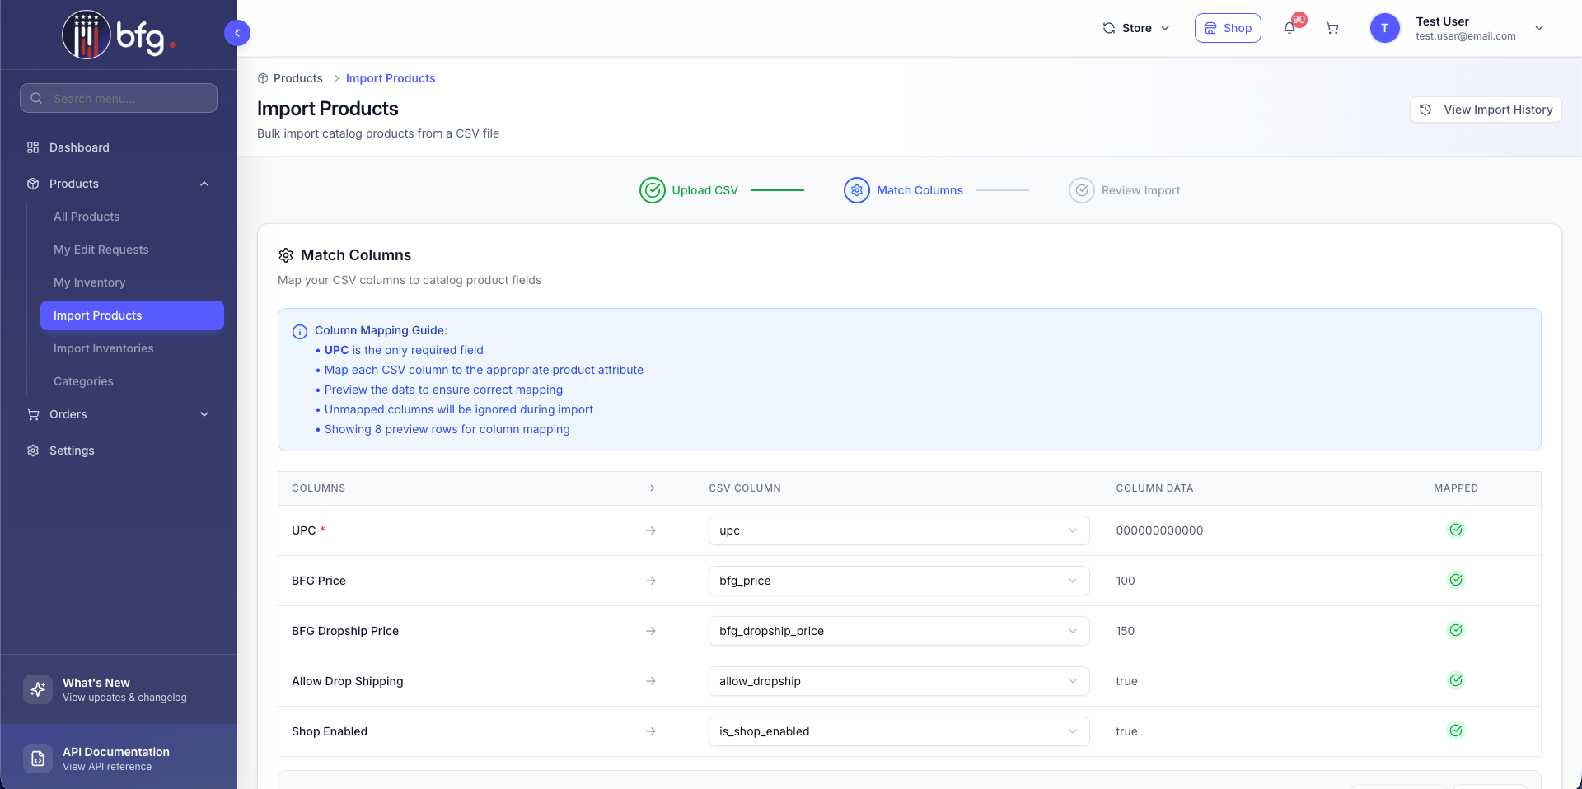Go to My Inventory in sidebar
This screenshot has height=789, width=1582.
(x=90, y=282)
